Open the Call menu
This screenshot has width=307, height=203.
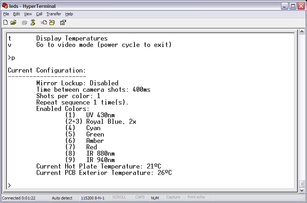click(x=39, y=14)
